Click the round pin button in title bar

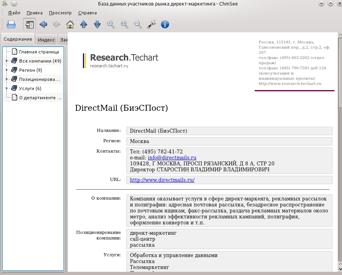pos(14,4)
